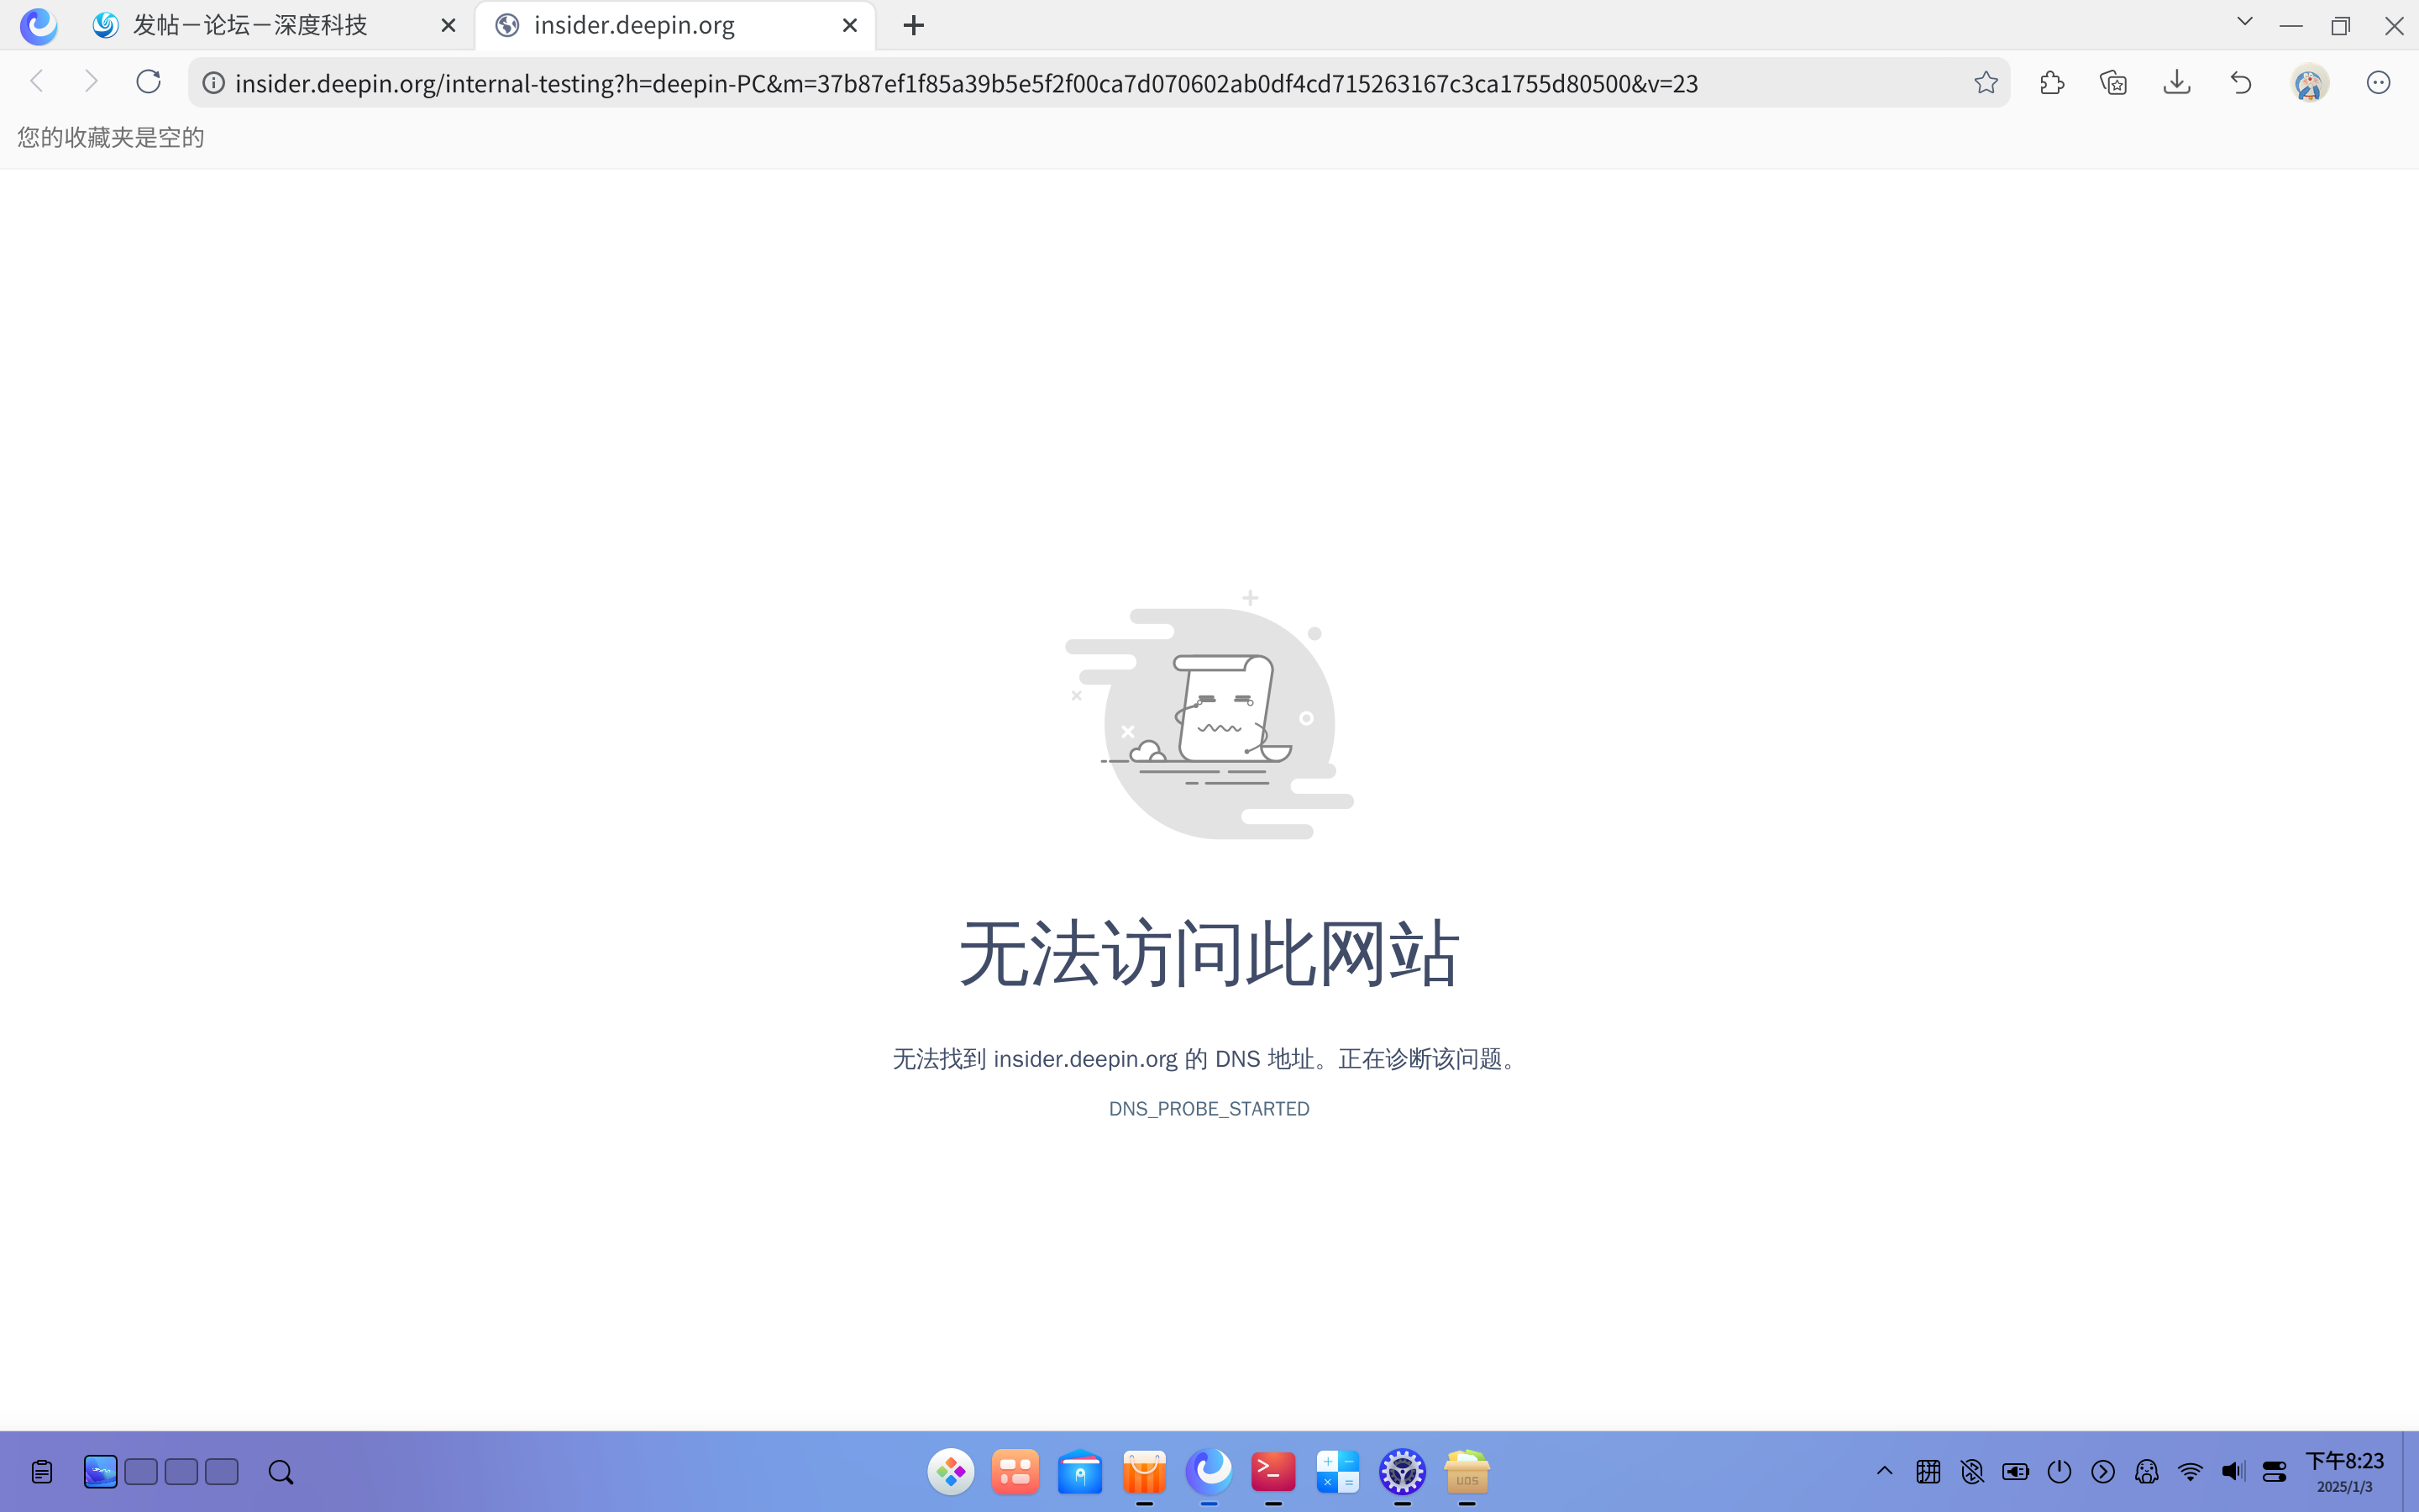Open quick settings toggles tray icon

[2275, 1472]
